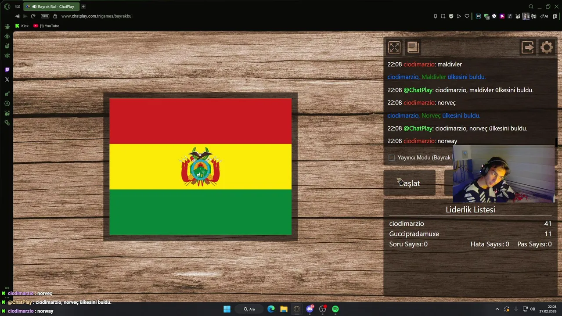Screen dimensions: 562x316
Task: Select ciodimarzio row in Liderlik Listesi
Action: click(x=470, y=223)
